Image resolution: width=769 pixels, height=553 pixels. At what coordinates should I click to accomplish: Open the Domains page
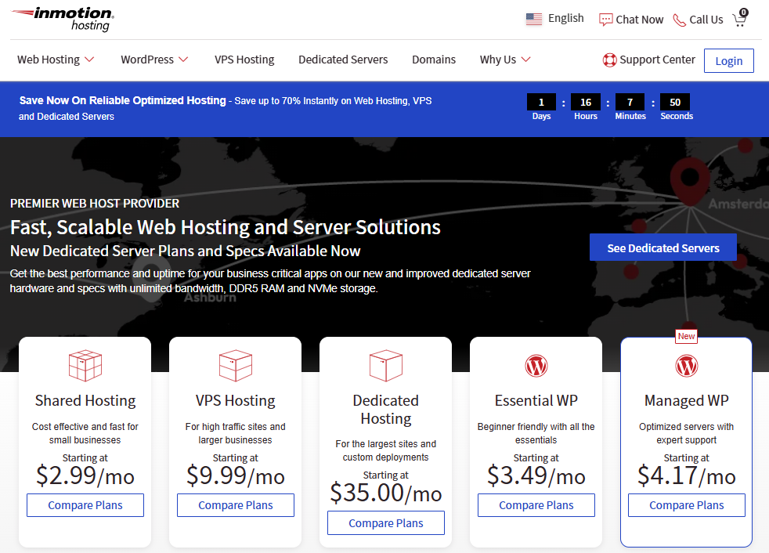pos(434,60)
